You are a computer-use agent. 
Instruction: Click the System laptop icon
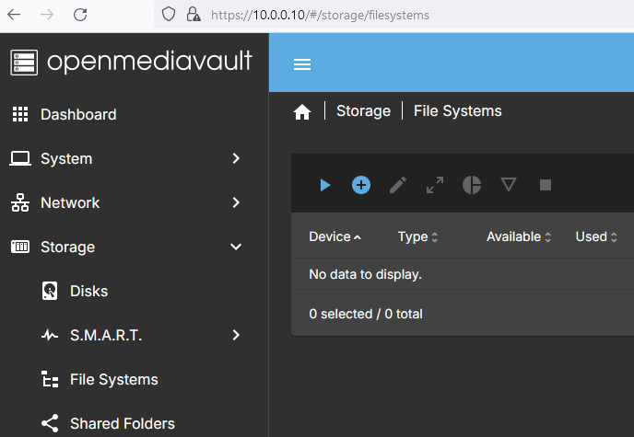20,158
